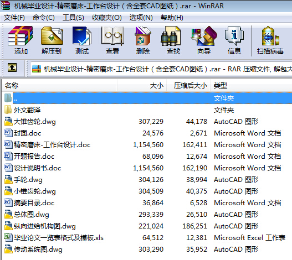Click size value 68,096
292x260 pixels.
coord(153,156)
